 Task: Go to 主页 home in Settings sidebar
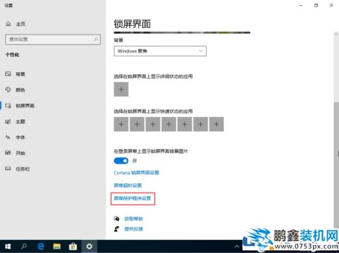pyautogui.click(x=15, y=24)
